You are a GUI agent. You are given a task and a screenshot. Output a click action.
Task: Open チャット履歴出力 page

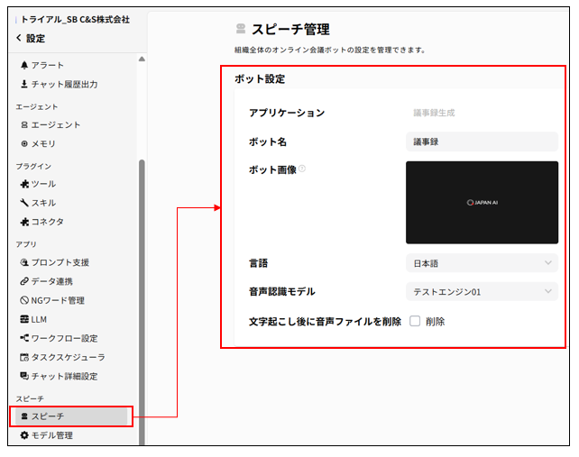pos(65,84)
